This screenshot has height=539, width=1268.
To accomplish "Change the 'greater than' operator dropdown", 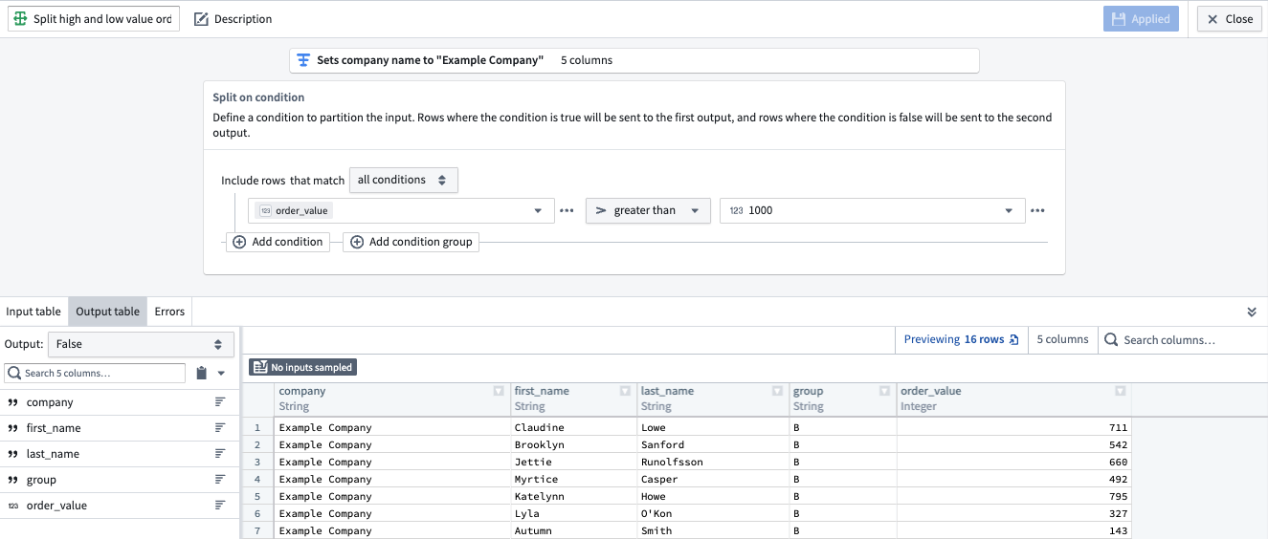I will pos(648,210).
